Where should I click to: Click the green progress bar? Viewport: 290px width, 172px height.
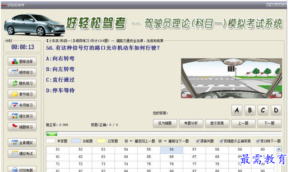tap(52, 133)
